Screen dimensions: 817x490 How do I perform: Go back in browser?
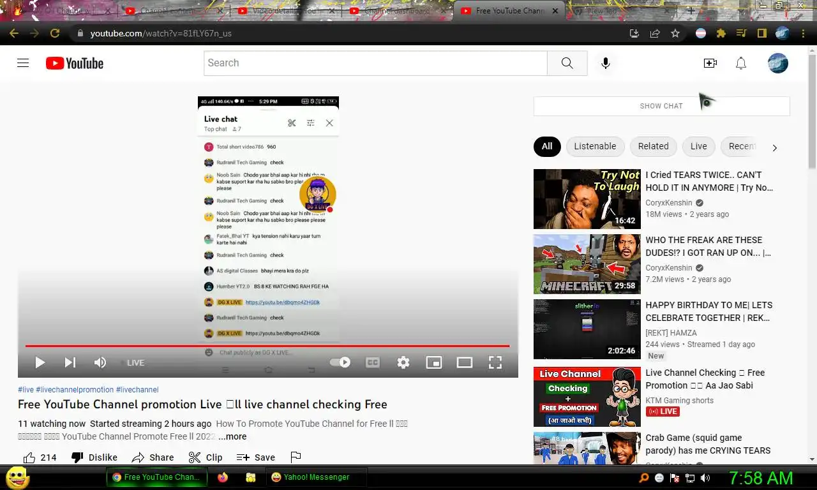pyautogui.click(x=14, y=33)
